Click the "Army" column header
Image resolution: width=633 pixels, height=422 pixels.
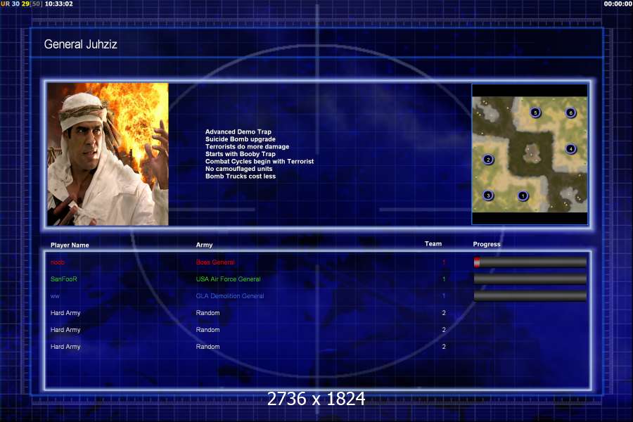tap(204, 245)
